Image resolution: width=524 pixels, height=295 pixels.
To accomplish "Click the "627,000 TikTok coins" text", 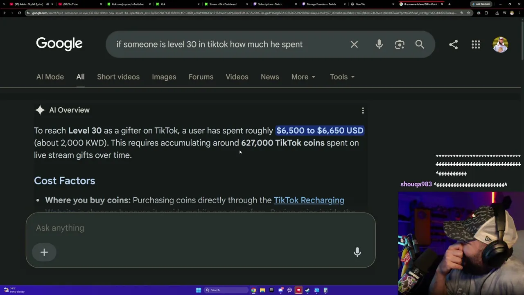I will [x=283, y=143].
